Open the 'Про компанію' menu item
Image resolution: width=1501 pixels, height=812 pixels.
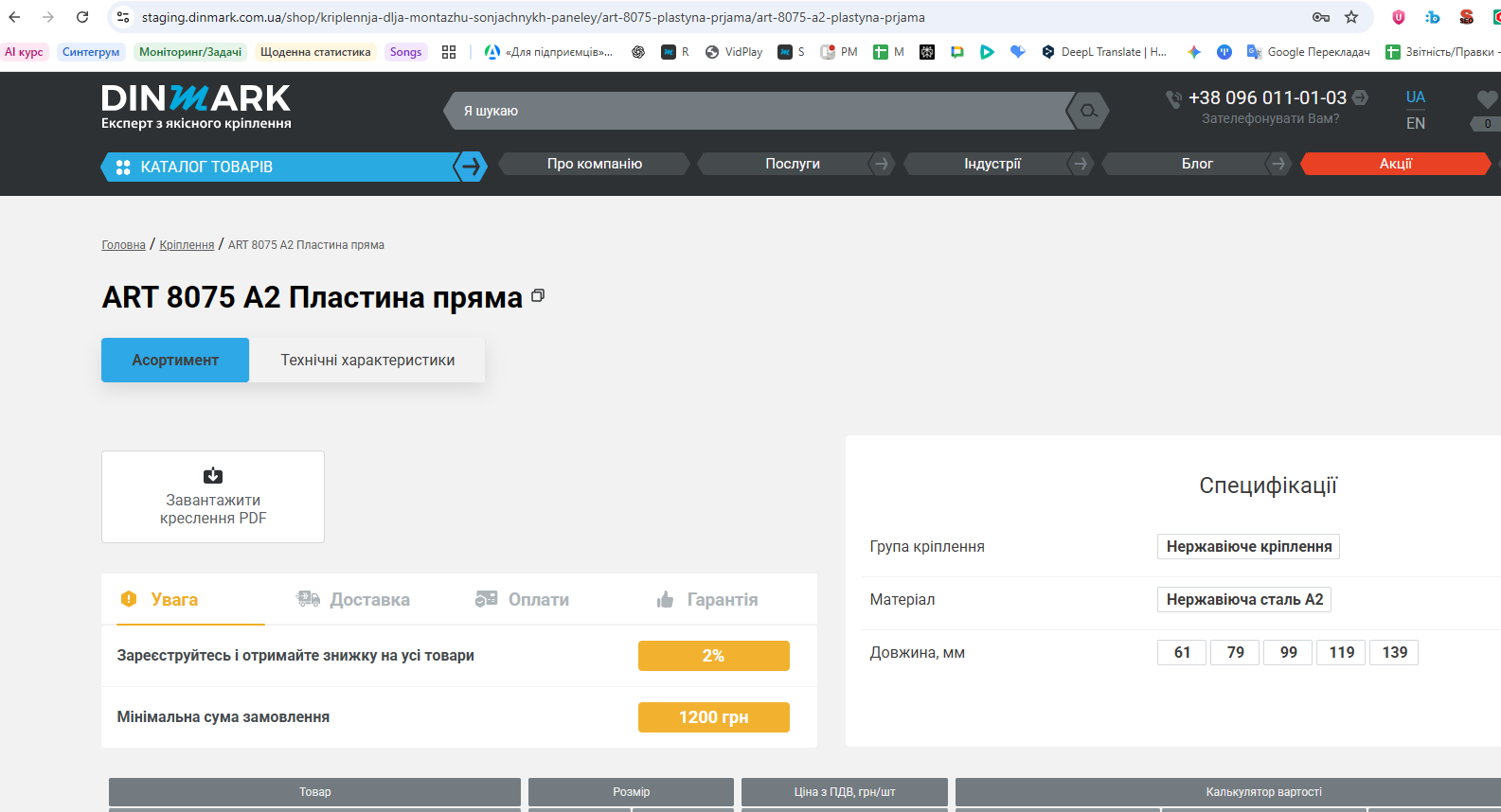(x=595, y=164)
